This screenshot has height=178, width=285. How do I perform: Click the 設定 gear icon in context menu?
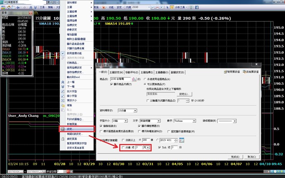[x=63, y=129]
